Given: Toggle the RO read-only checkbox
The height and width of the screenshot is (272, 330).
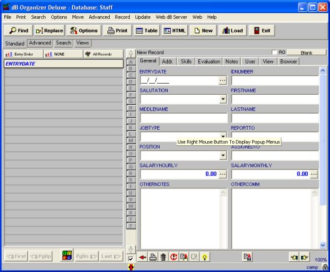Looking at the screenshot, I should coord(274,52).
